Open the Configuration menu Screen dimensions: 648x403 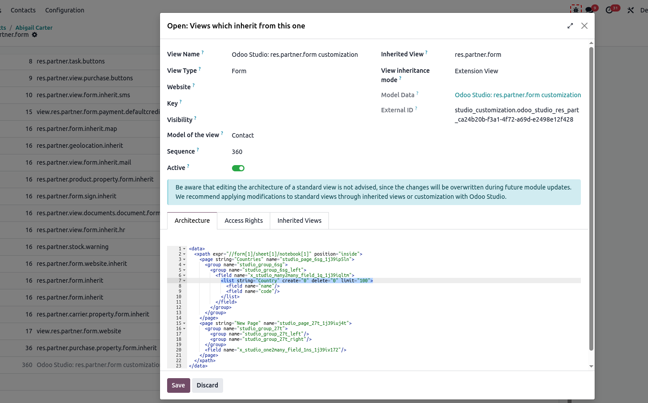click(64, 10)
